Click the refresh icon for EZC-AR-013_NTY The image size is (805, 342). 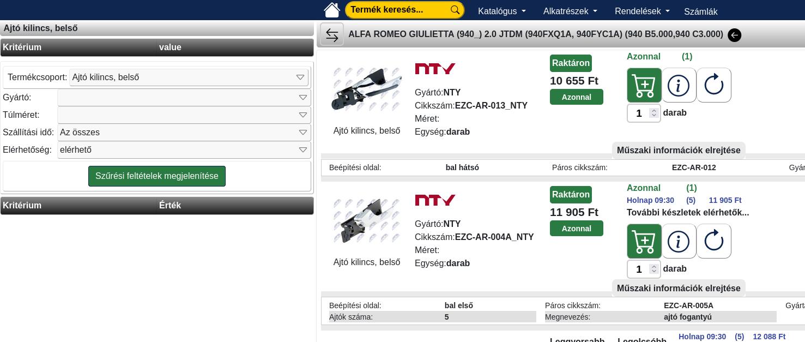[x=713, y=85]
